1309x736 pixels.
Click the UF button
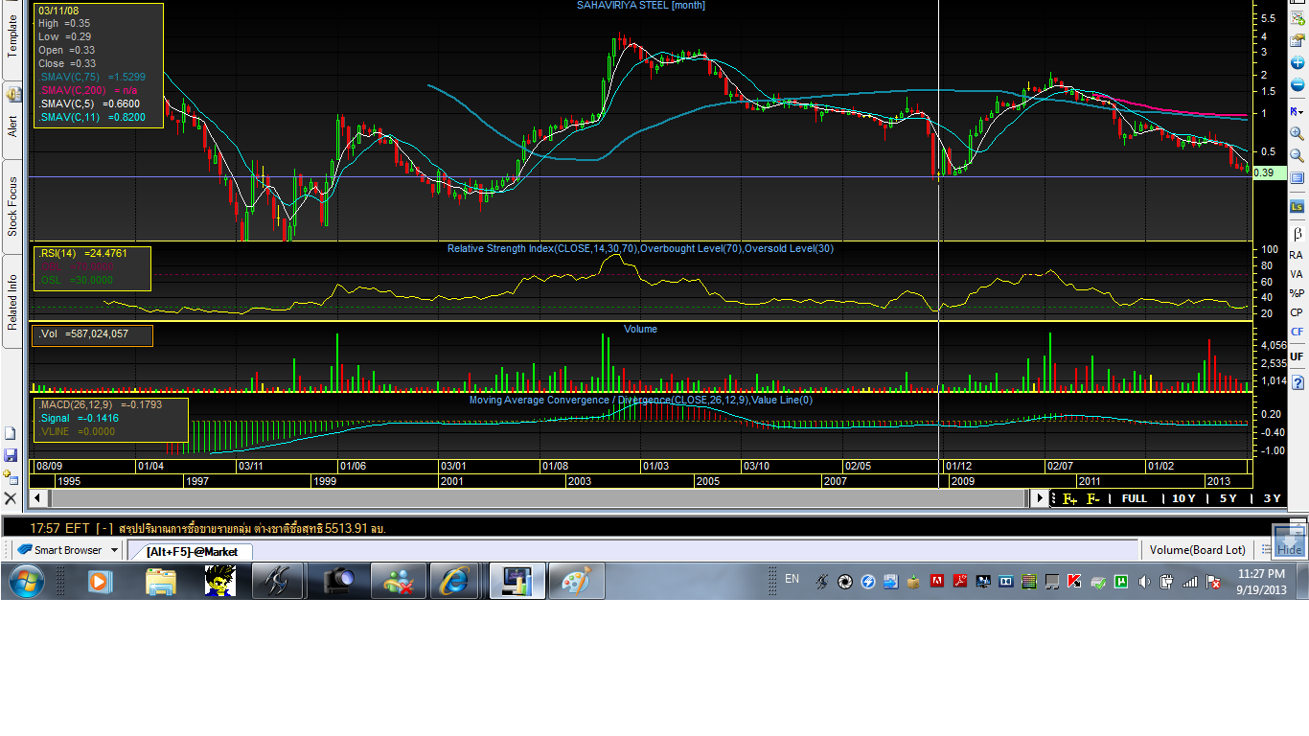click(1298, 356)
